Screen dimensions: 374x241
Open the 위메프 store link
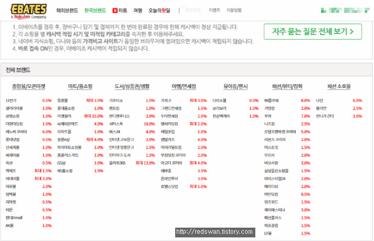(x=11, y=171)
